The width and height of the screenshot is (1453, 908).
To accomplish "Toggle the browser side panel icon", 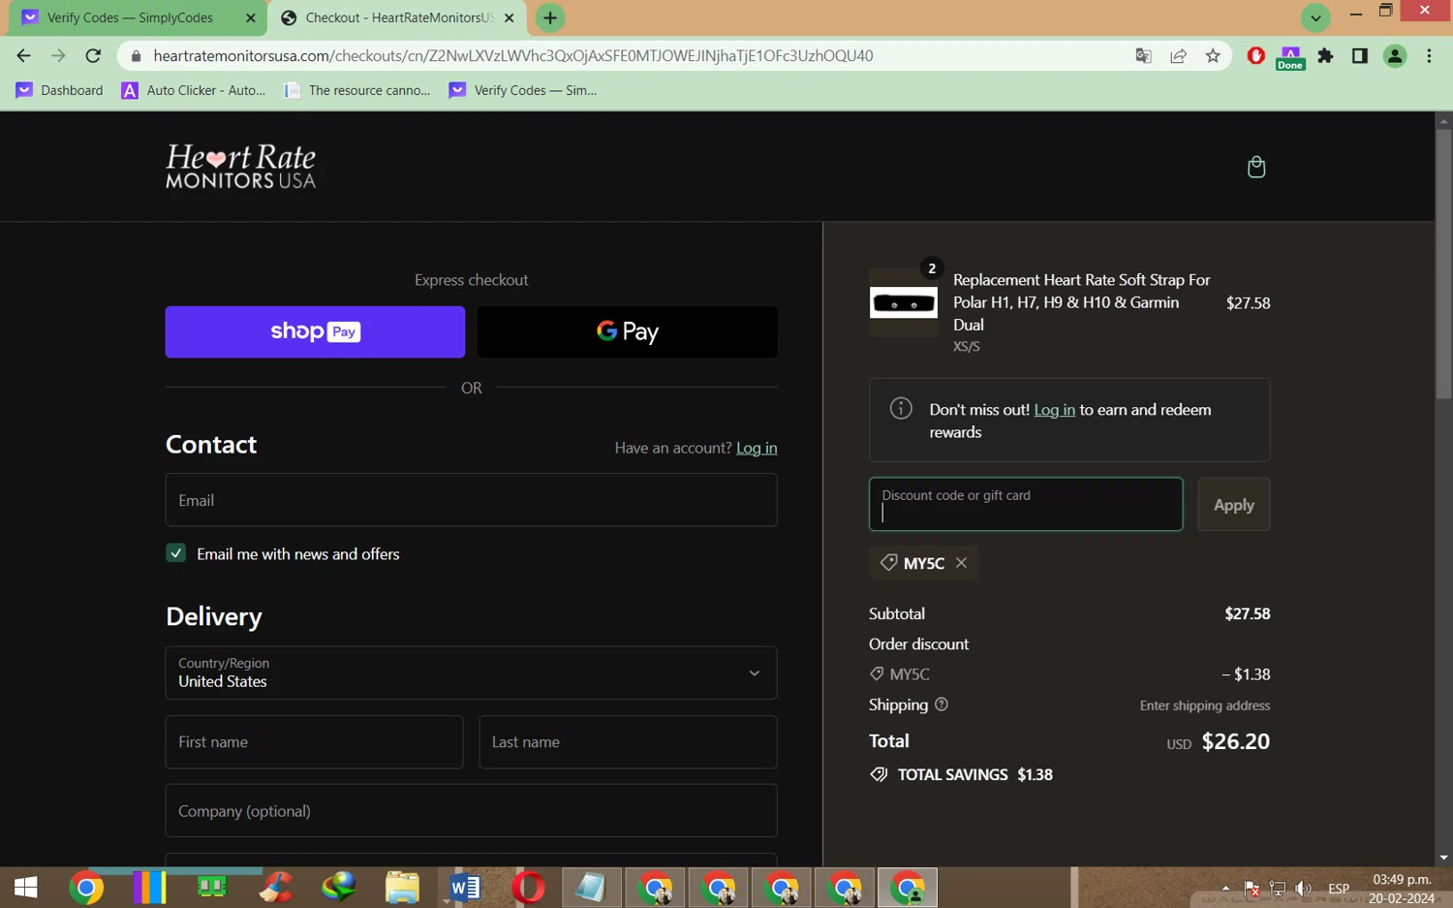I will (1360, 56).
